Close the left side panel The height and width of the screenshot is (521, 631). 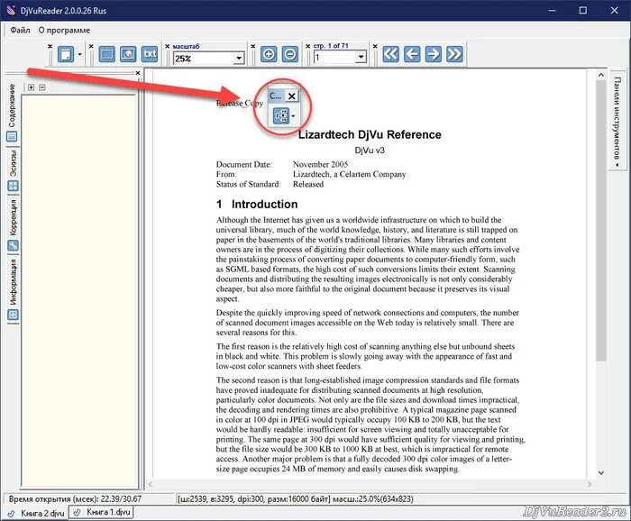pyautogui.click(x=138, y=73)
